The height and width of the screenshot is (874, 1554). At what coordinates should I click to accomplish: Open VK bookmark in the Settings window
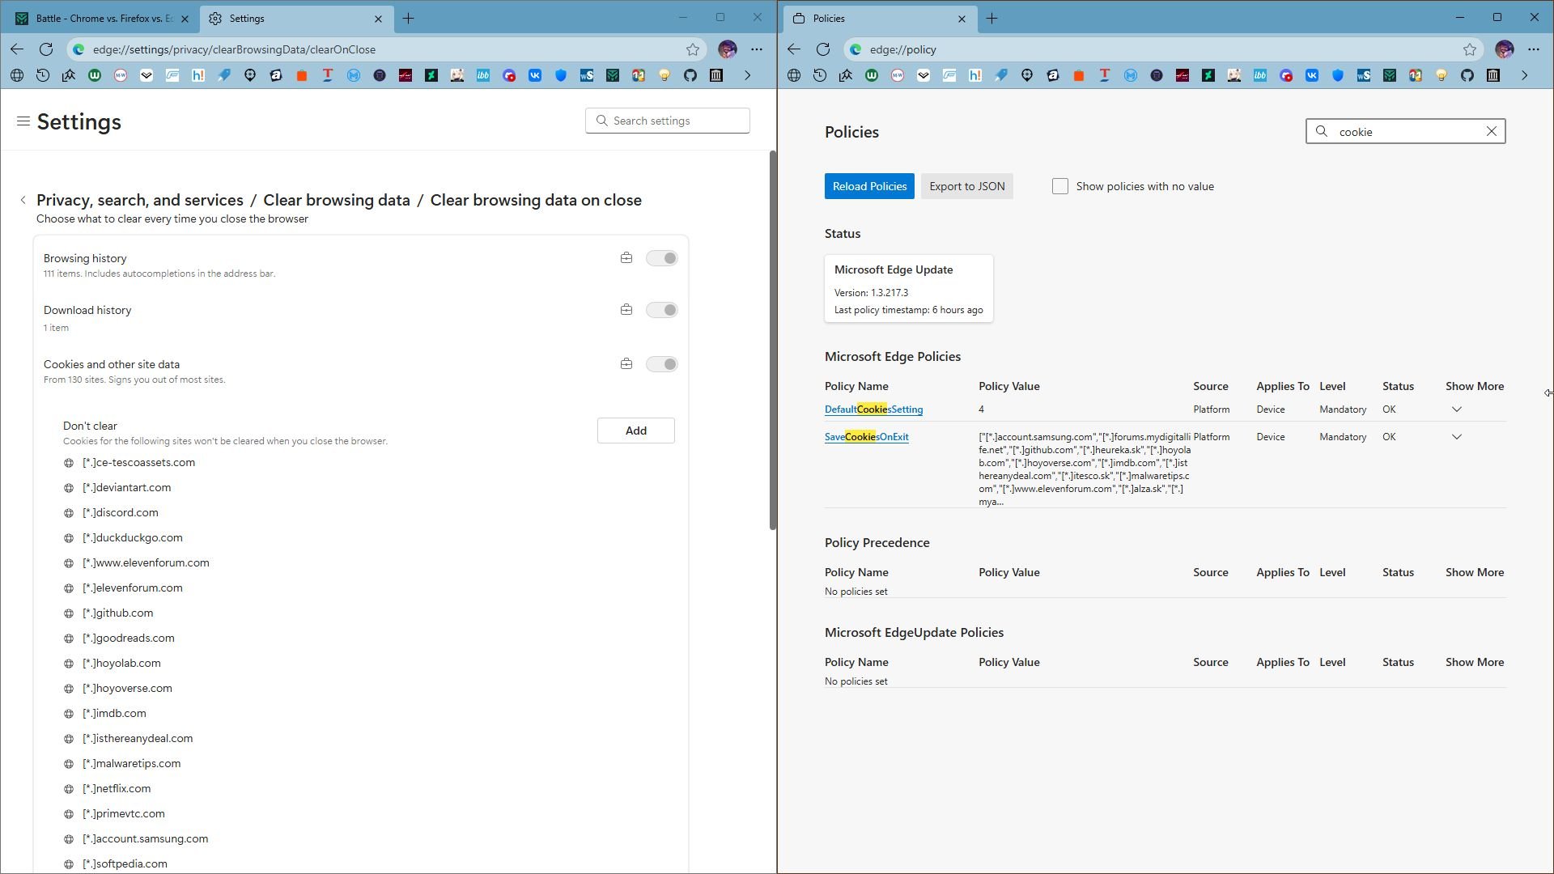[535, 75]
